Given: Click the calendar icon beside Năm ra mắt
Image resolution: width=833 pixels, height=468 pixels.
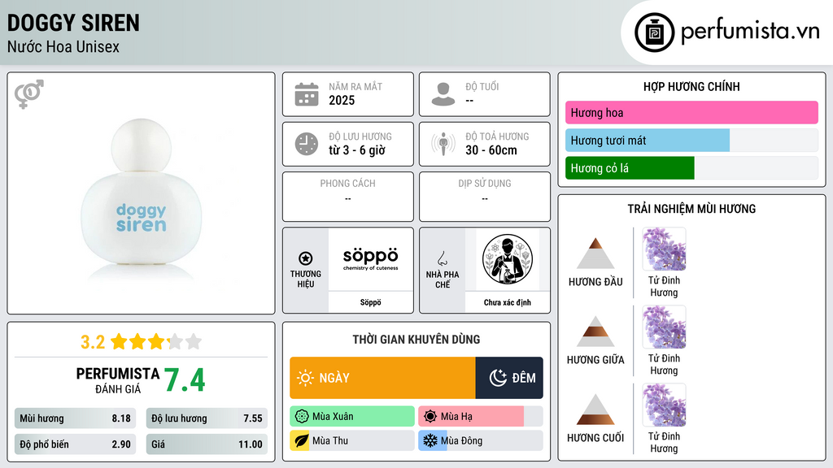Looking at the screenshot, I should click(307, 94).
